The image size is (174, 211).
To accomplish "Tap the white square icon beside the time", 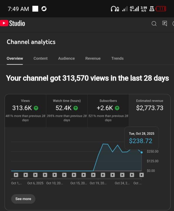I will coord(35,9).
